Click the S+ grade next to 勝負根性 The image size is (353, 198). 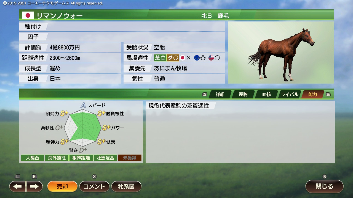(101, 113)
